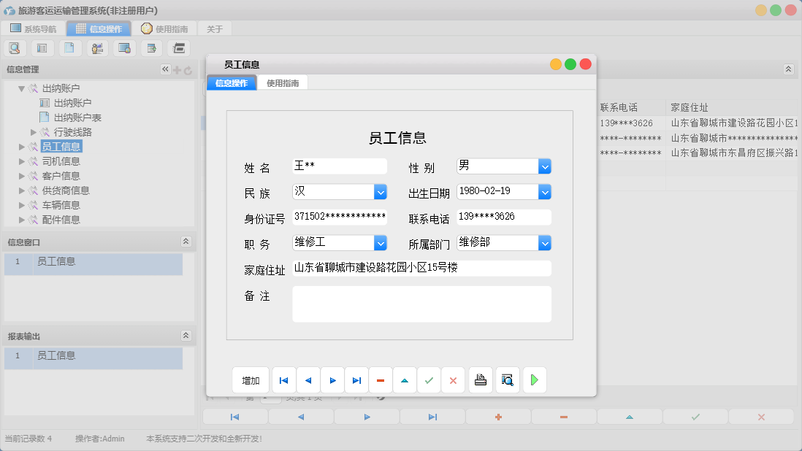Cancel edits with the red X icon

click(453, 379)
